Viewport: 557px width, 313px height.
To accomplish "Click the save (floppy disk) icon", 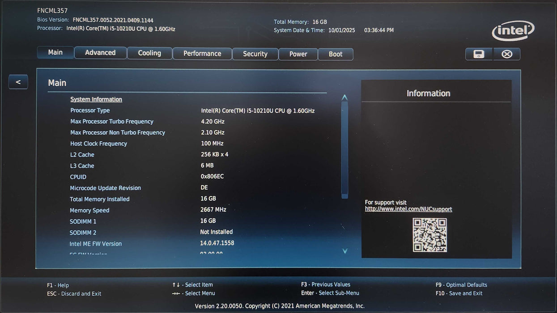I will 479,54.
